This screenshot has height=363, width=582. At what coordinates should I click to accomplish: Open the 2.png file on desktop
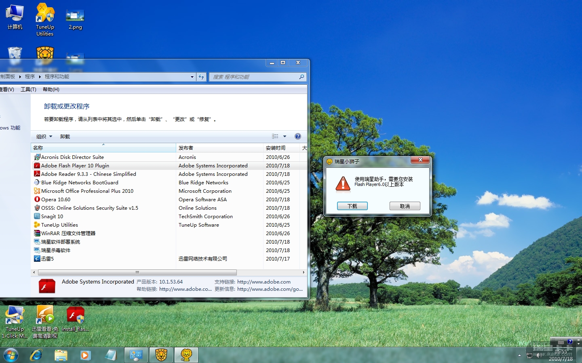coord(75,19)
